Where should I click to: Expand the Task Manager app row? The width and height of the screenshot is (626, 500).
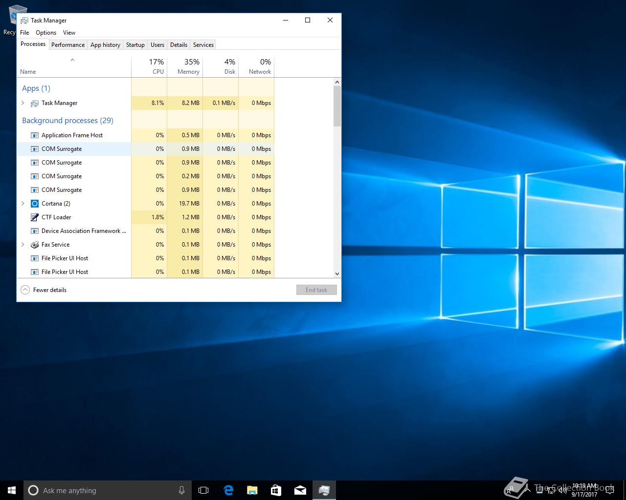click(x=23, y=103)
